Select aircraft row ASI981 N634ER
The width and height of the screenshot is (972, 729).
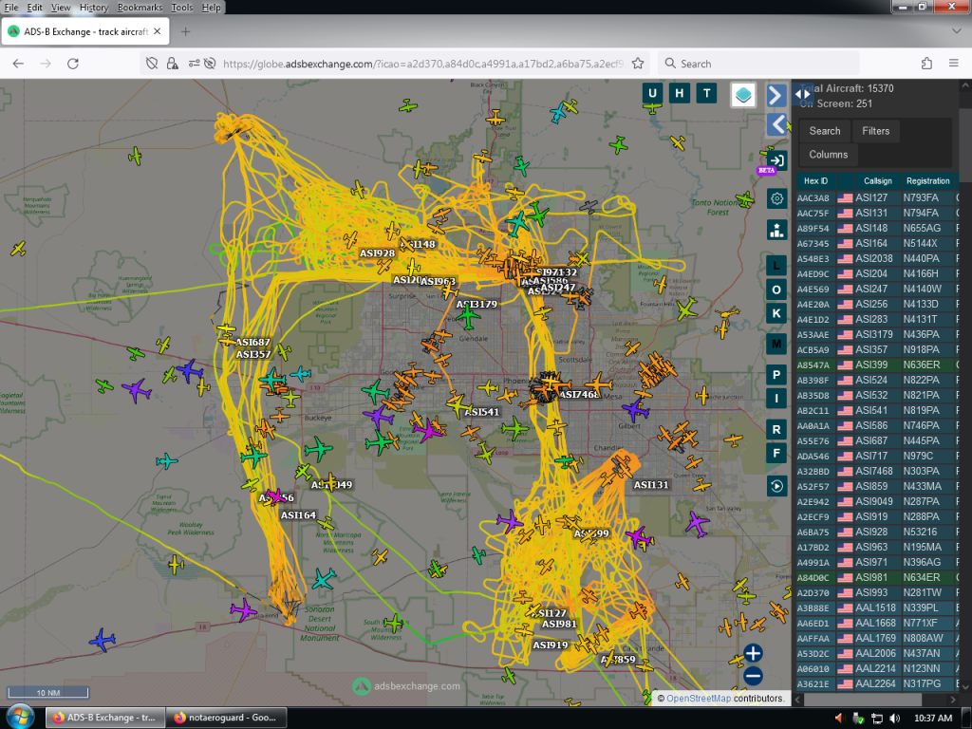coord(876,578)
